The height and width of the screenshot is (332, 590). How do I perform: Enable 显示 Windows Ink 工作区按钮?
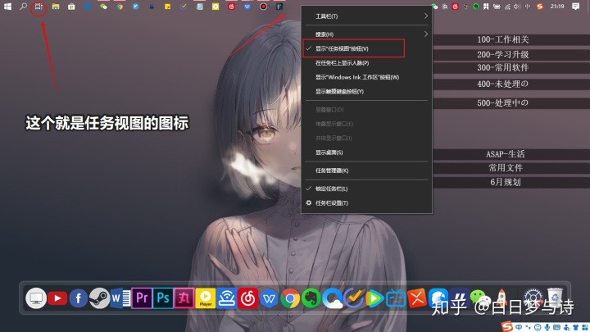pos(366,77)
